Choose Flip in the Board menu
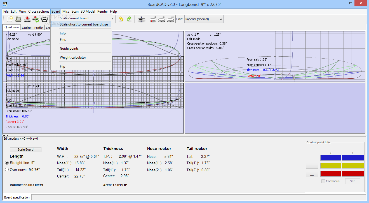The width and height of the screenshot is (369, 203). (81, 66)
